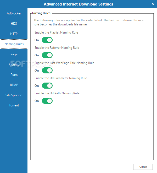This screenshot has width=157, height=173.
Task: Toggle the Playlist Naming Rule switch
Action: coord(47,40)
